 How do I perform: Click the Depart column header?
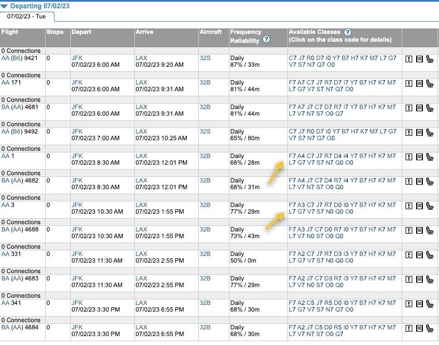(81, 32)
